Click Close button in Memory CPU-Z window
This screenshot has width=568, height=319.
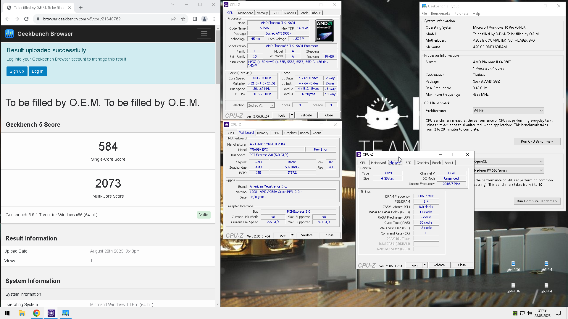coord(462,265)
